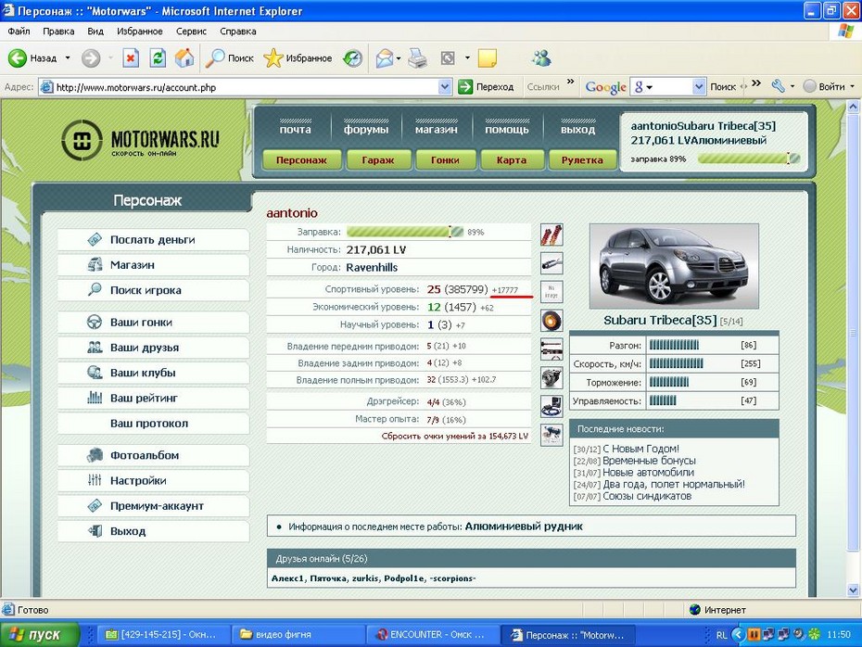Viewport: 862px width, 647px height.
Task: Switch to the Гараж tab
Action: tap(377, 160)
